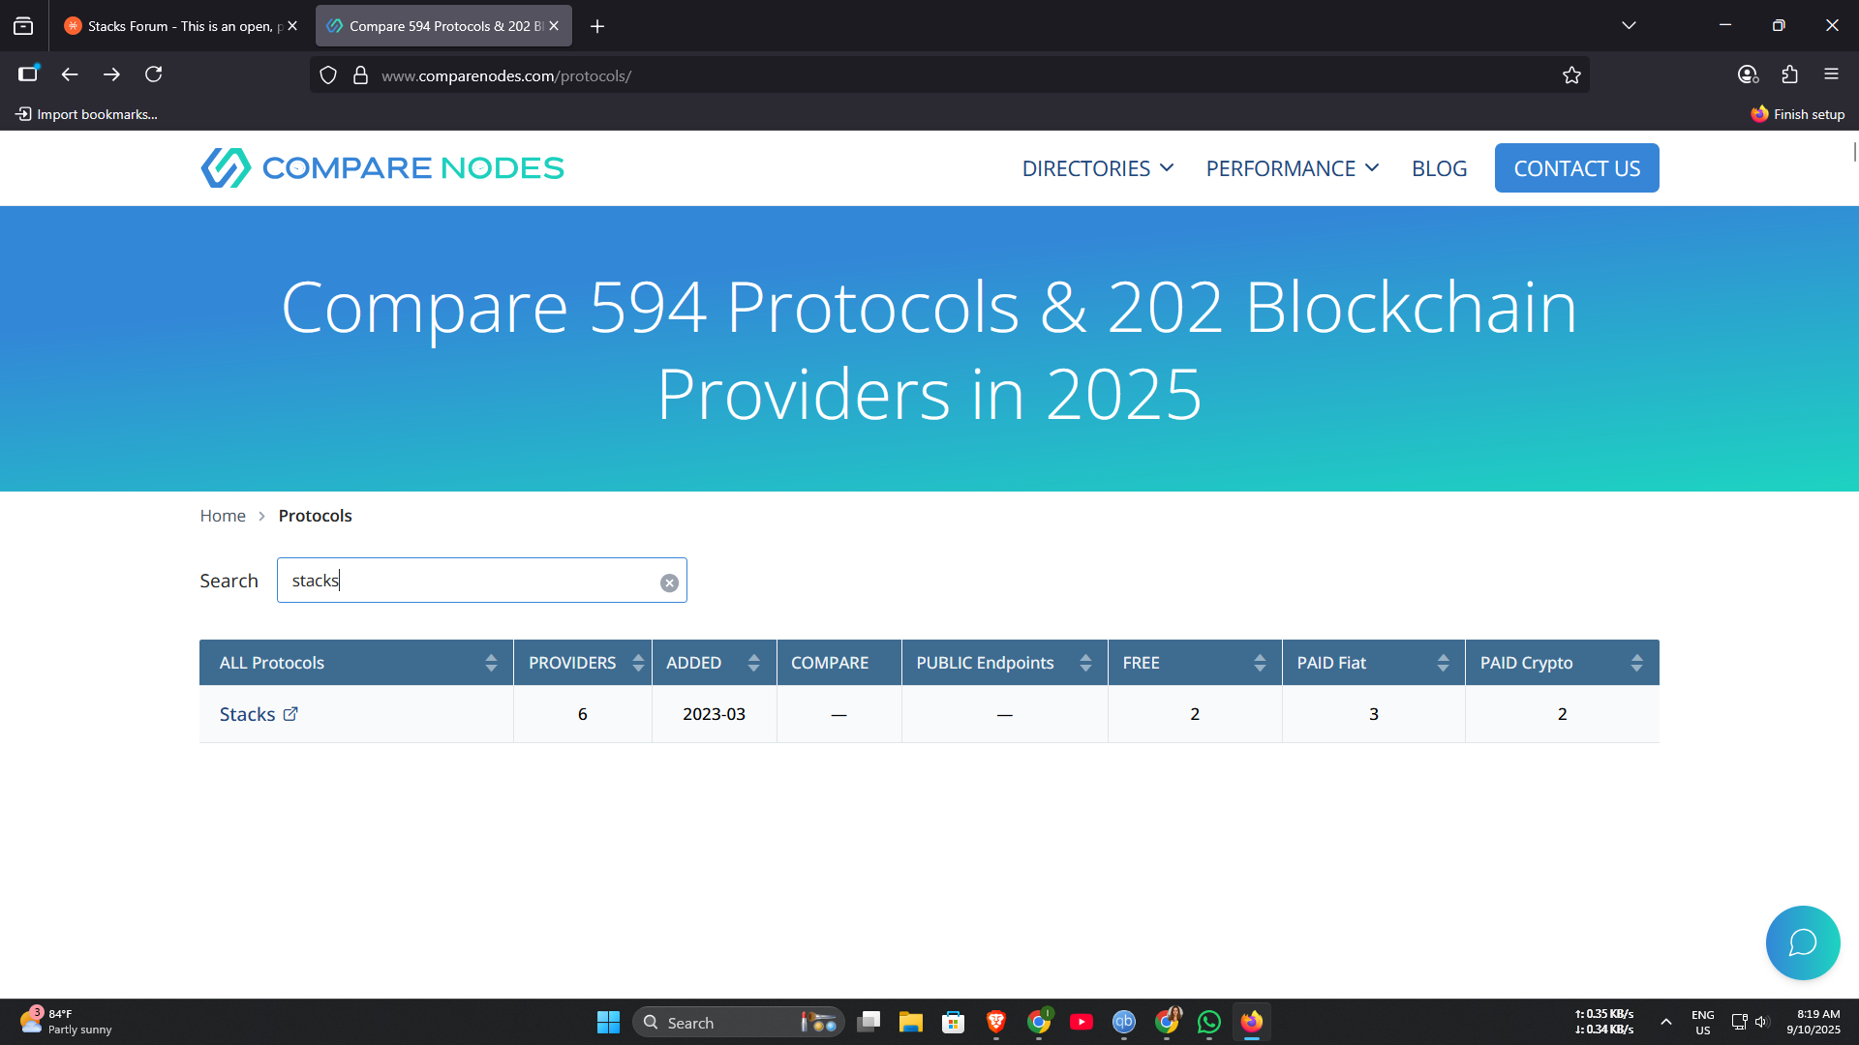Expand the DIRECTORIES menu
Screen dimensions: 1859x1045
click(x=1098, y=168)
